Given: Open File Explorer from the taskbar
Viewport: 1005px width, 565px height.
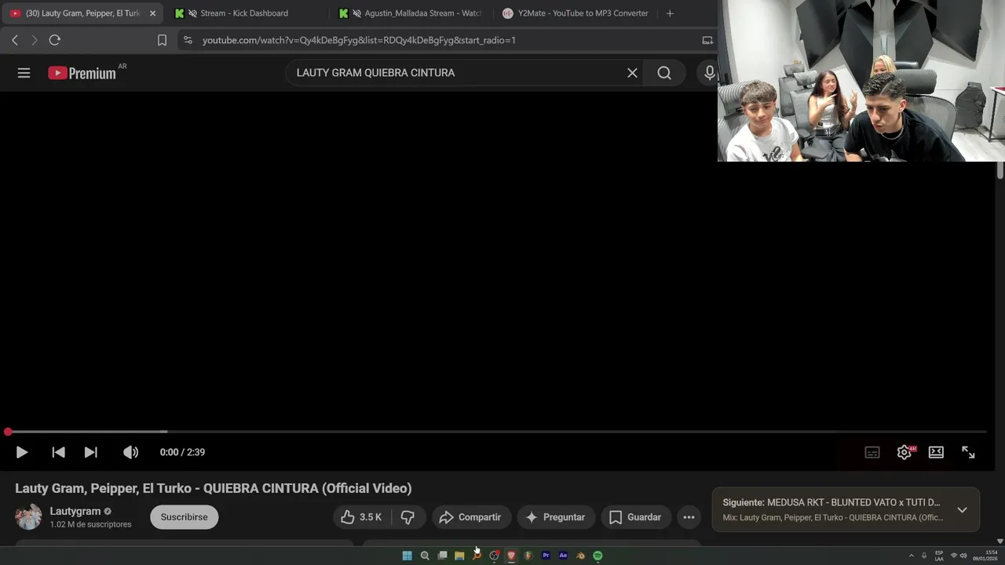Looking at the screenshot, I should pyautogui.click(x=459, y=556).
